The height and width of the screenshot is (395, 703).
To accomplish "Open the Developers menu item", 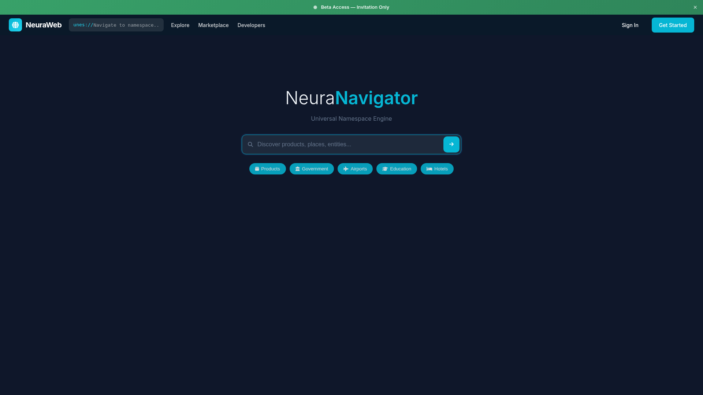I will [x=251, y=25].
